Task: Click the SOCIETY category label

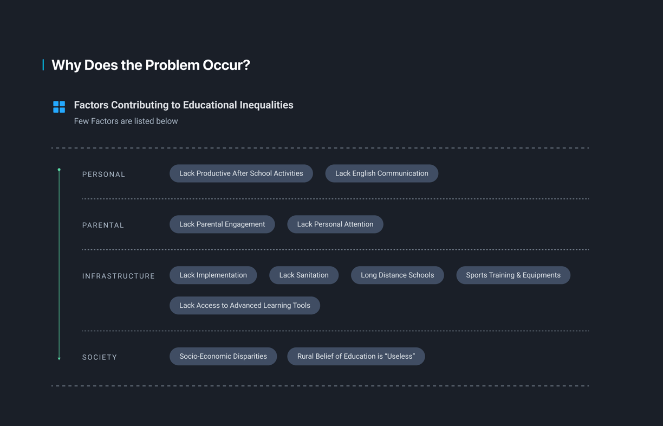Action: 100,358
